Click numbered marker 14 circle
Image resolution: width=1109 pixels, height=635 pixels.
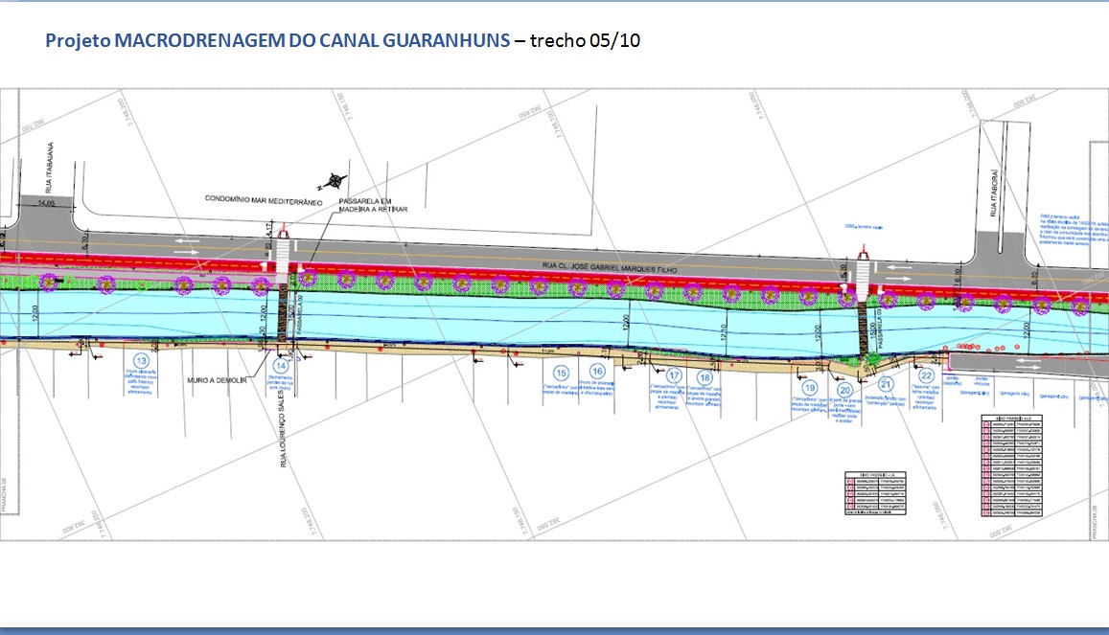point(282,365)
